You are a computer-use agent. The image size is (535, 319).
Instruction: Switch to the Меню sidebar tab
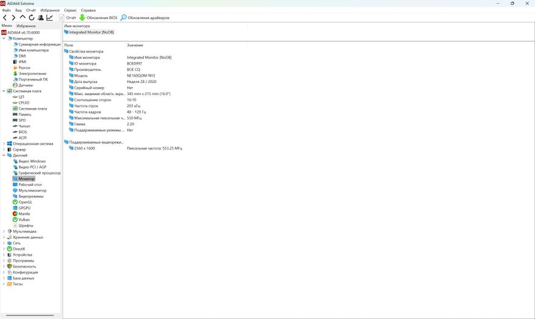coord(7,26)
